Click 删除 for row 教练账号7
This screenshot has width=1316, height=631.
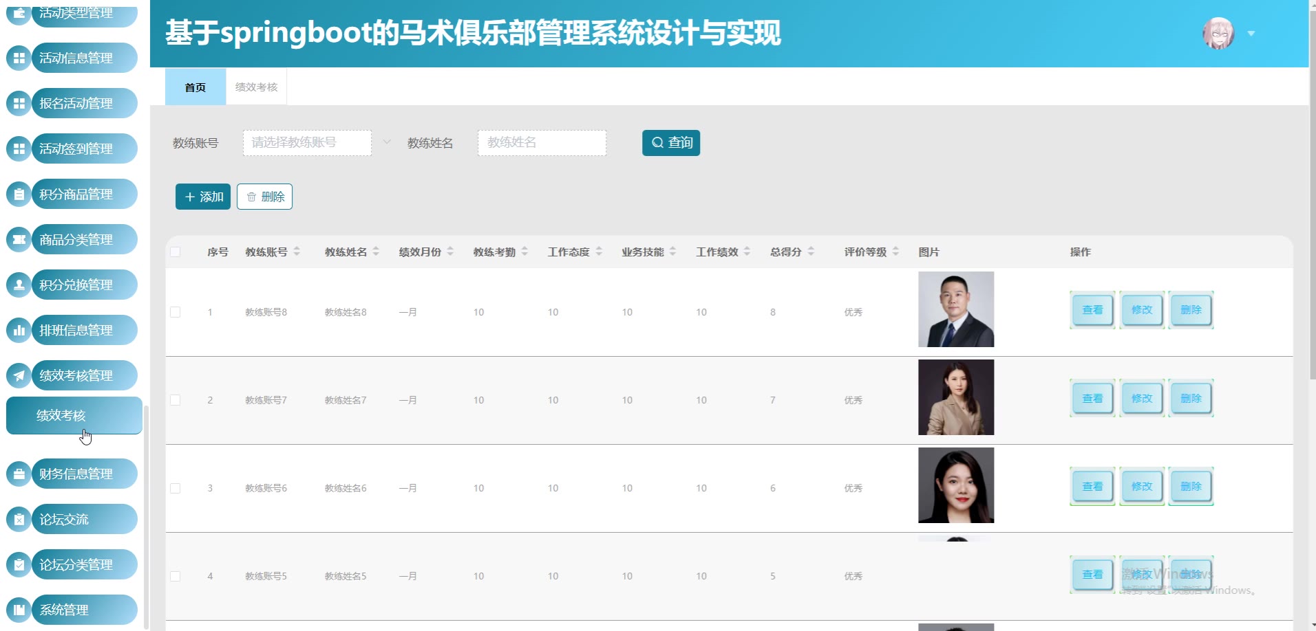[x=1191, y=398]
